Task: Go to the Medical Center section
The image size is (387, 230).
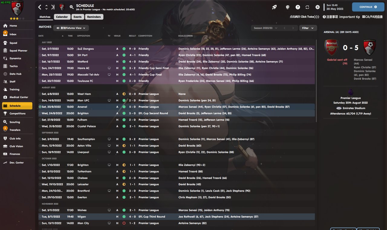Action: (19, 97)
